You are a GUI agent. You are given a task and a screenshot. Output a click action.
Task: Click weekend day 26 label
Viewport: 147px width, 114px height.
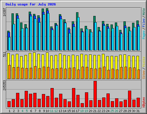pos(116,111)
